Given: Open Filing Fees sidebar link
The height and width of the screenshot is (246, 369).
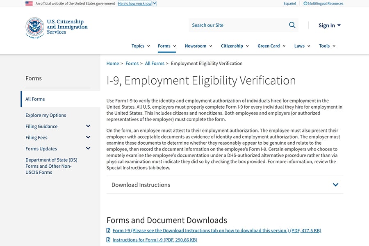Looking at the screenshot, I should pyautogui.click(x=36, y=137).
